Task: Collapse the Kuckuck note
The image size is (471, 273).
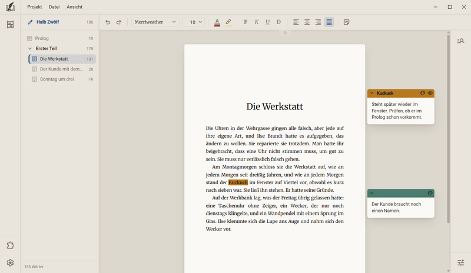Action: coord(372,93)
